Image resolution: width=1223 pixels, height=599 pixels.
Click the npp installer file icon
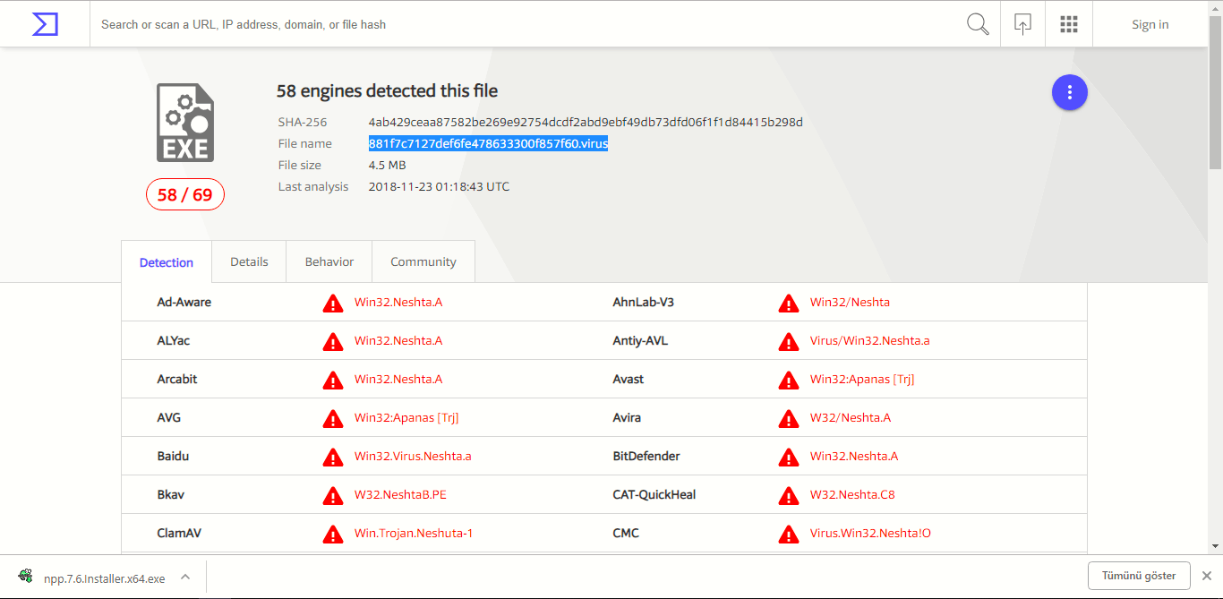click(26, 578)
